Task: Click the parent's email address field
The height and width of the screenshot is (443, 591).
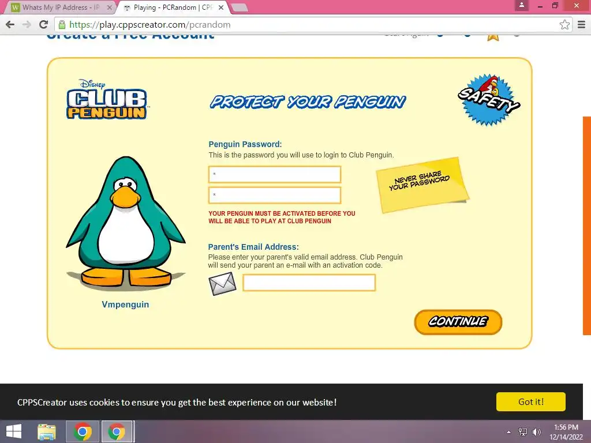Action: 309,283
